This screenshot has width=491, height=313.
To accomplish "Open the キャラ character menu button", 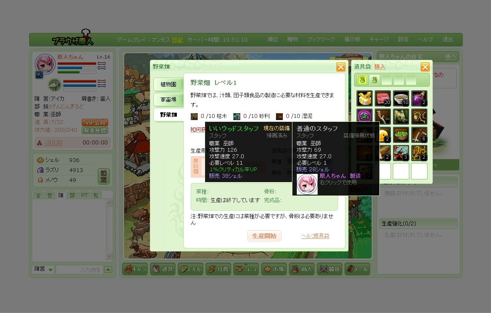I will pos(135,269).
